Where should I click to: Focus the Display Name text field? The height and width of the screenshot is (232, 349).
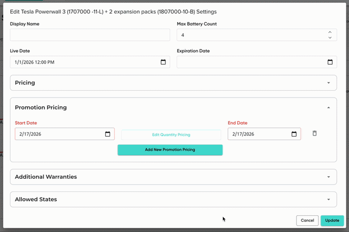pos(90,35)
